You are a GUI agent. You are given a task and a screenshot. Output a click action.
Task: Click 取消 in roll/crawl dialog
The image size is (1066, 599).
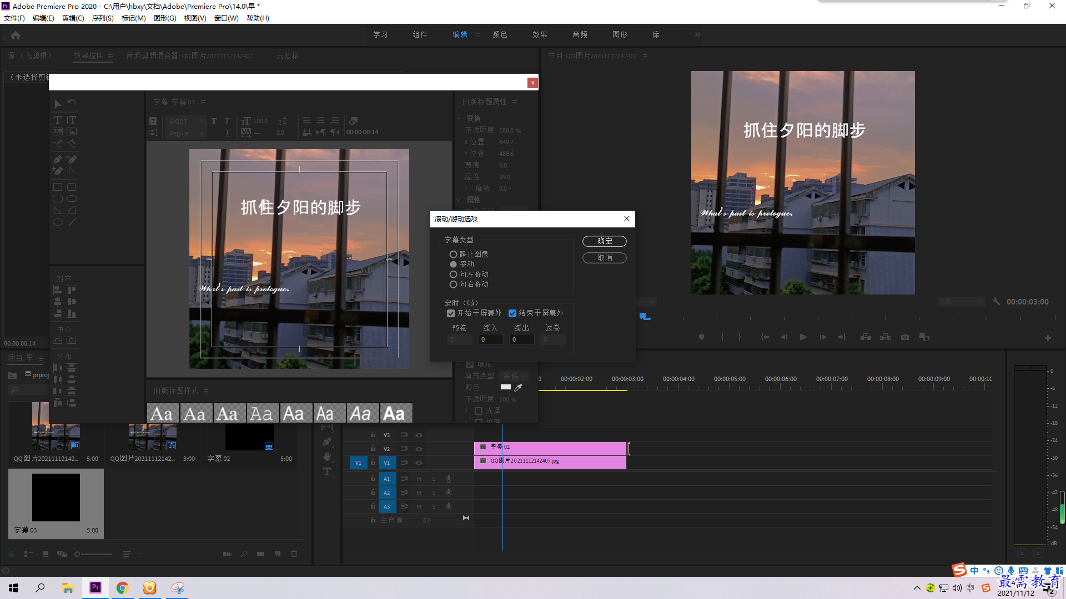(605, 258)
